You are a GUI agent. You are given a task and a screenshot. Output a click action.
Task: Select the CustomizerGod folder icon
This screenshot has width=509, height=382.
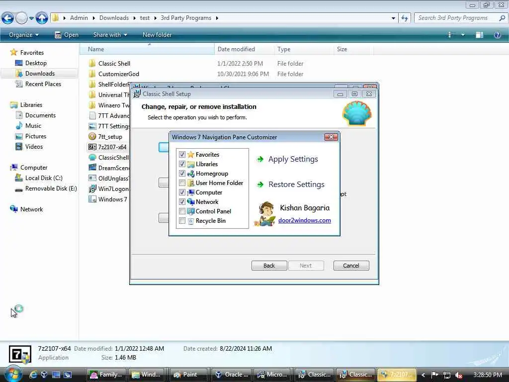click(x=92, y=74)
